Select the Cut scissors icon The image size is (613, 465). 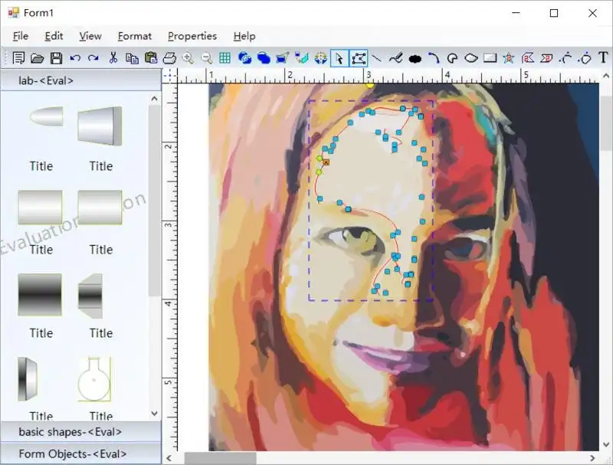(x=113, y=58)
